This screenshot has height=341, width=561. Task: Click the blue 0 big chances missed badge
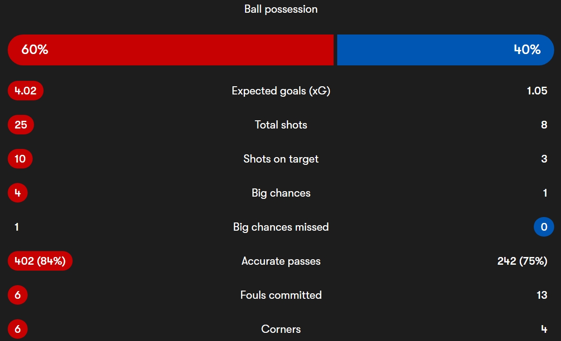pos(544,227)
